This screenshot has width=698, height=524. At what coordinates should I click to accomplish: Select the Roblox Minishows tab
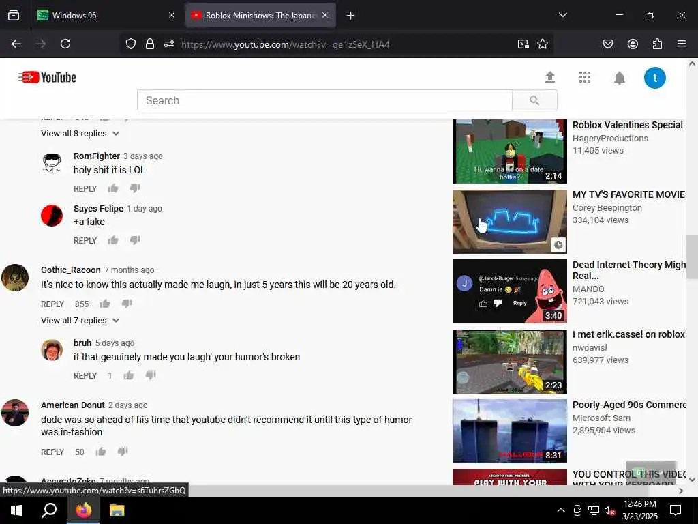(x=260, y=16)
